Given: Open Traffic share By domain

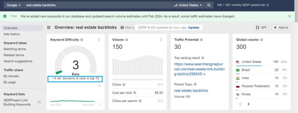Looking at the screenshot, I should click(x=11, y=76).
